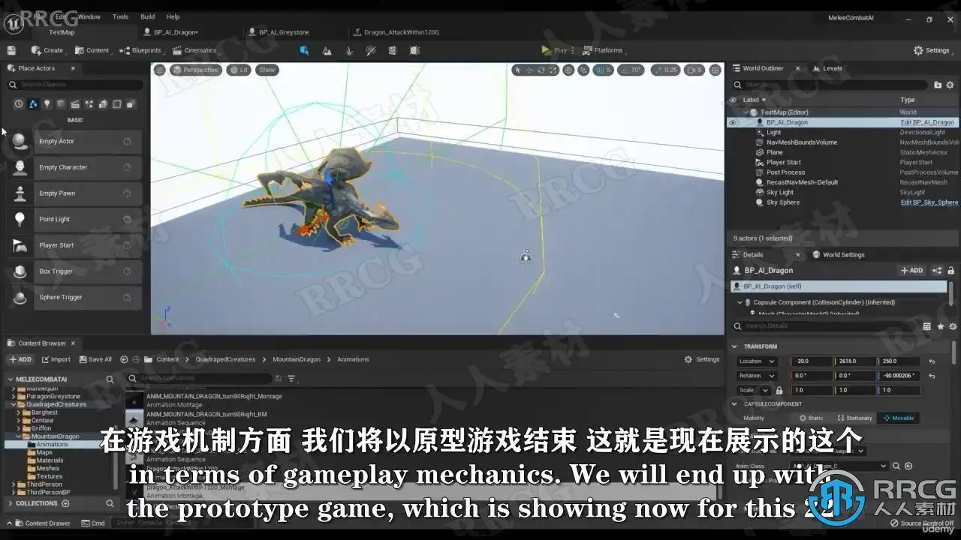Switch to Brush Editing mode icon
The height and width of the screenshot is (540, 961).
[415, 50]
